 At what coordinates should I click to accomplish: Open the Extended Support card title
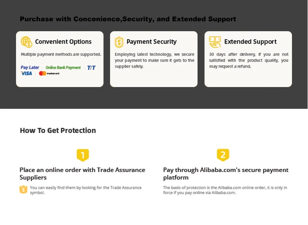click(x=250, y=42)
